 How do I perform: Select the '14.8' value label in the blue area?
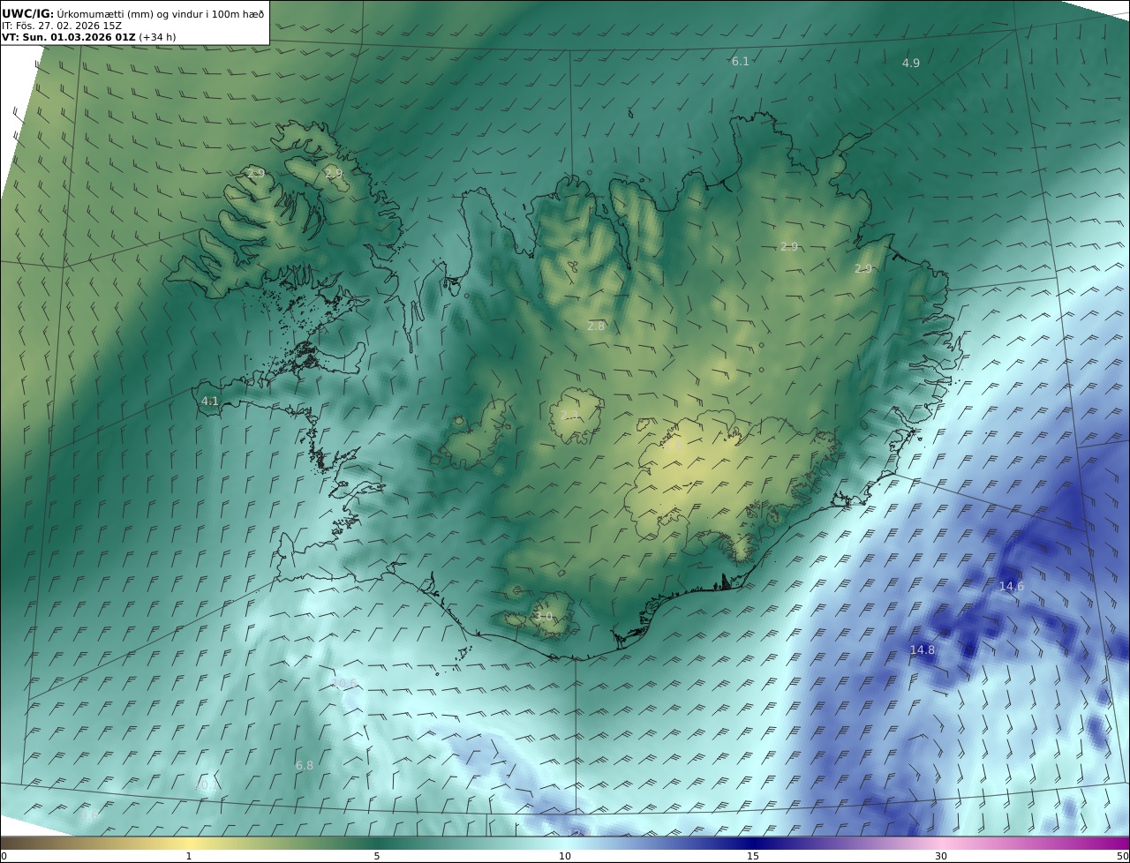(x=922, y=649)
